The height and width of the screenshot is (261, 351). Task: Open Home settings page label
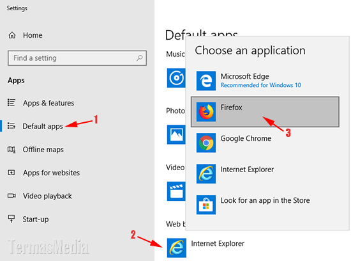tap(33, 35)
